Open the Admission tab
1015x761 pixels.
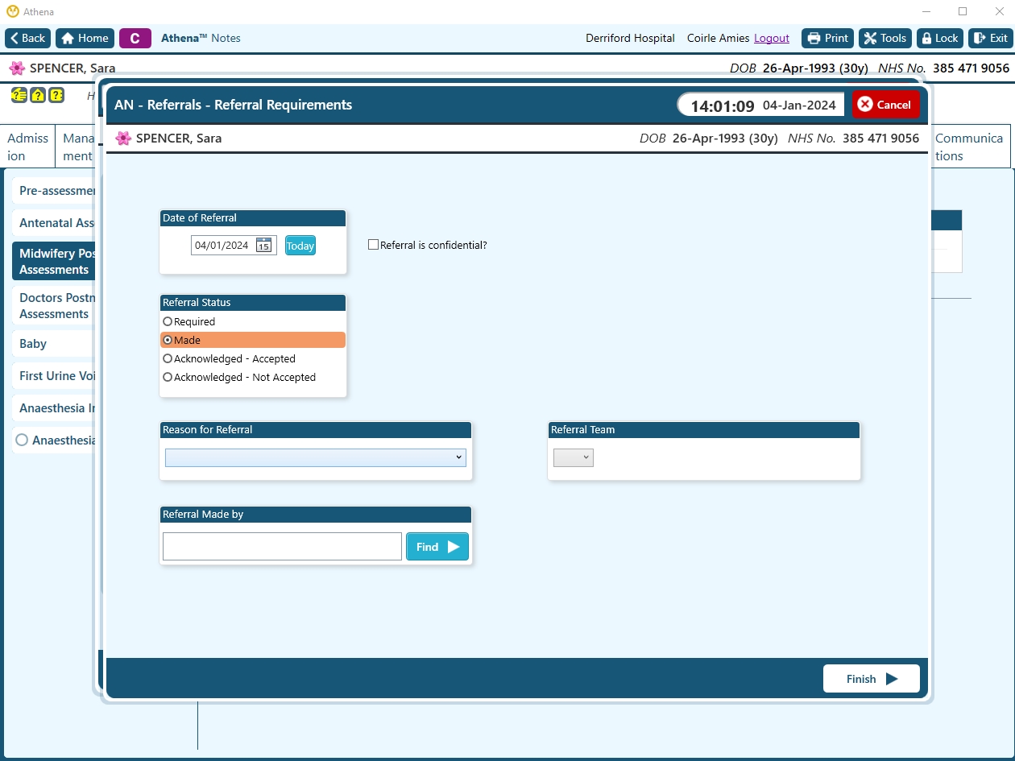(x=28, y=147)
